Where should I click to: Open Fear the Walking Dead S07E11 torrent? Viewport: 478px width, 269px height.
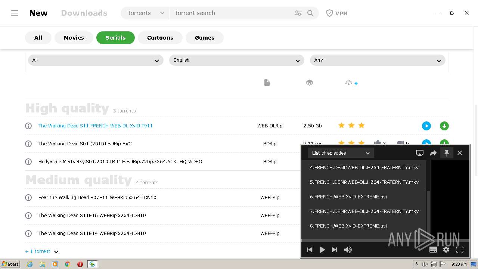click(x=97, y=198)
